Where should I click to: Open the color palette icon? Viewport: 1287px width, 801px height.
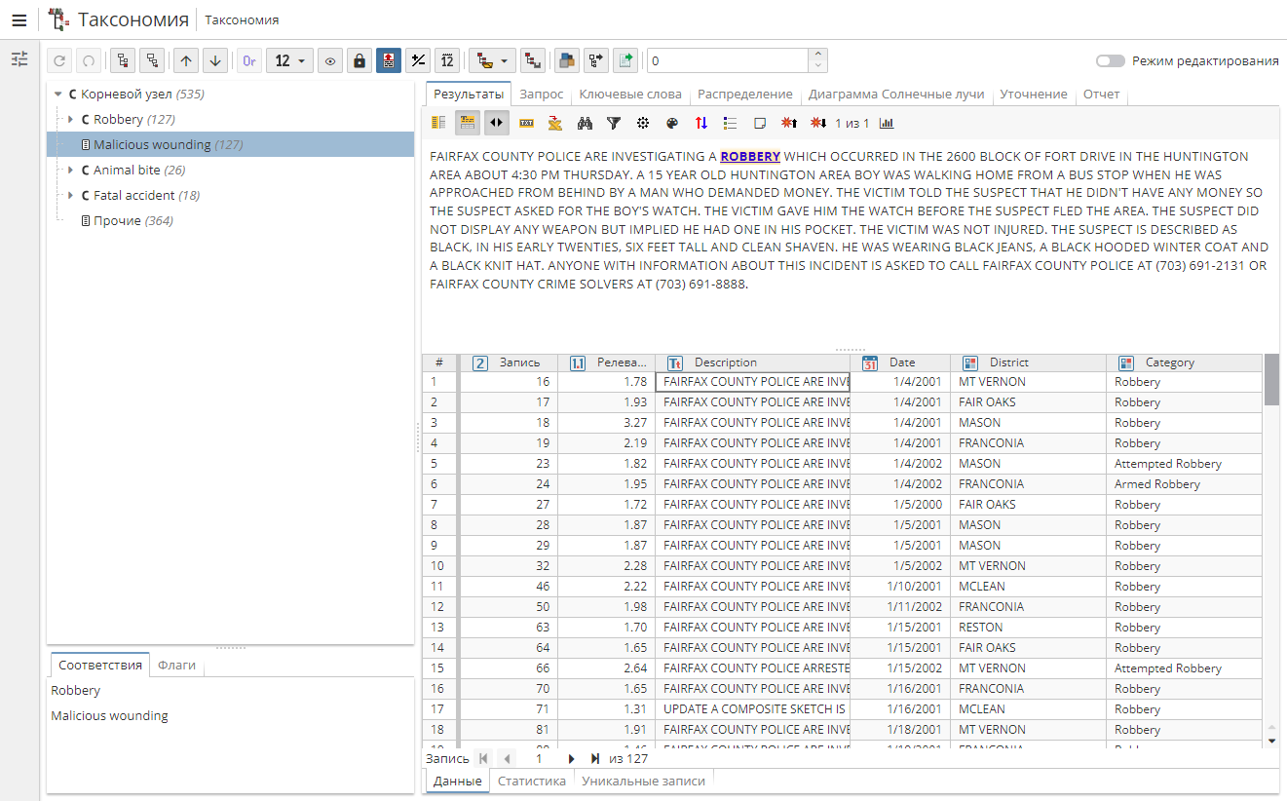tap(672, 123)
